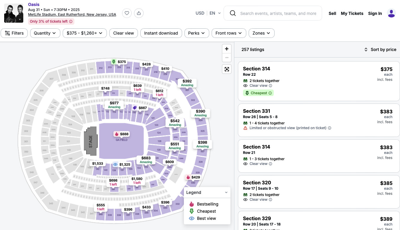This screenshot has height=230, width=400.
Task: Add event to favorites with heart icon
Action: tap(127, 13)
